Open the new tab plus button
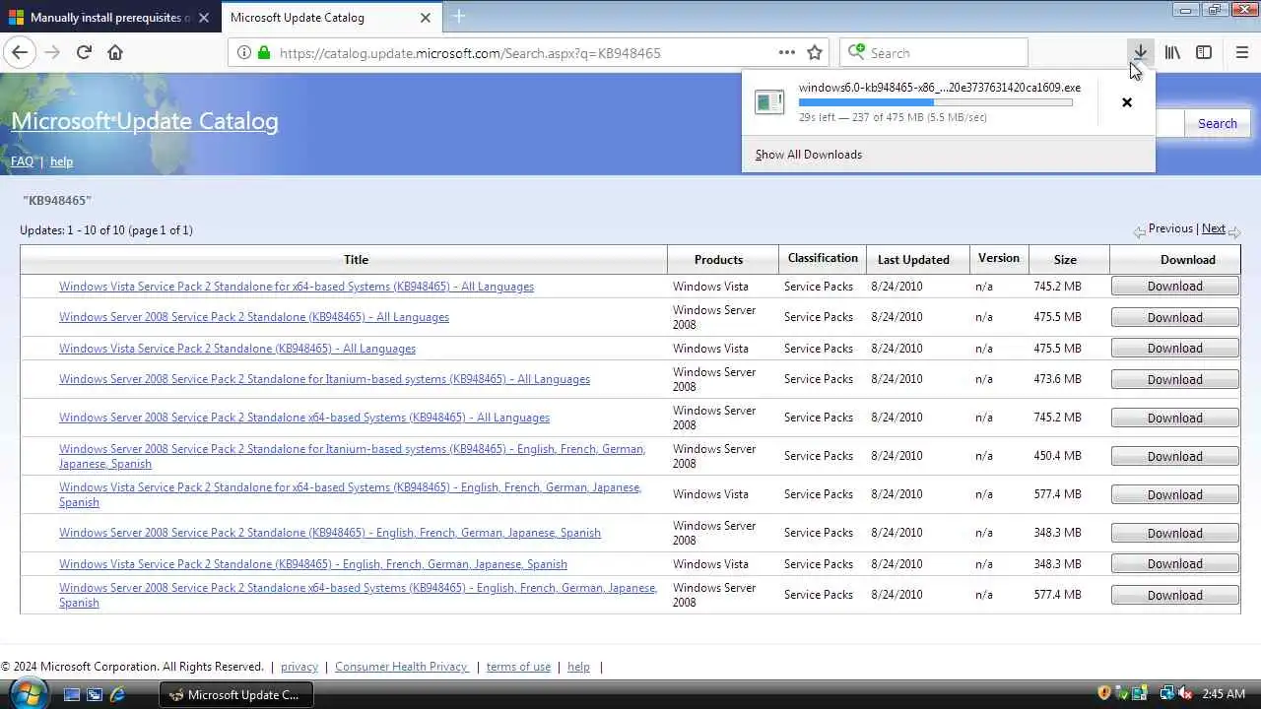Screen dimensions: 1261x709 point(458,17)
